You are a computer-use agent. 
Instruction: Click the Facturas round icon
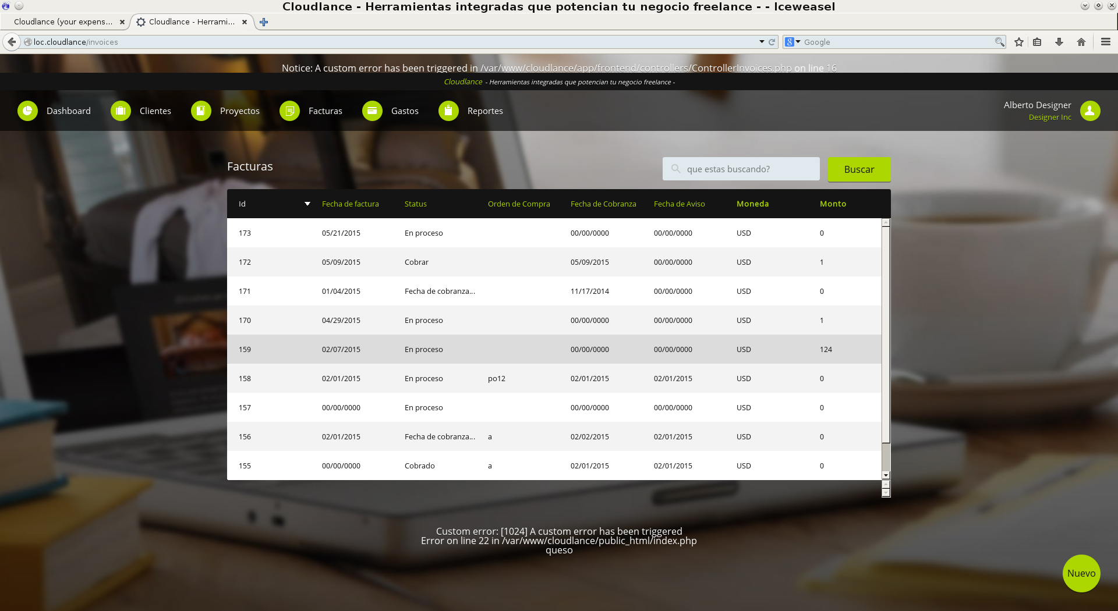point(289,111)
